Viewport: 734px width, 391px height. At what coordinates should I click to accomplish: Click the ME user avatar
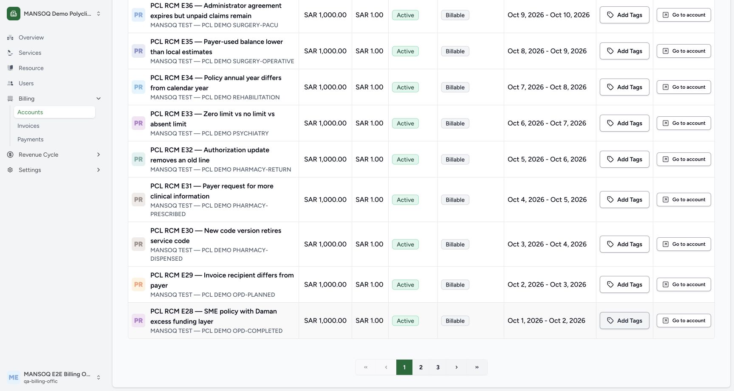click(x=14, y=377)
